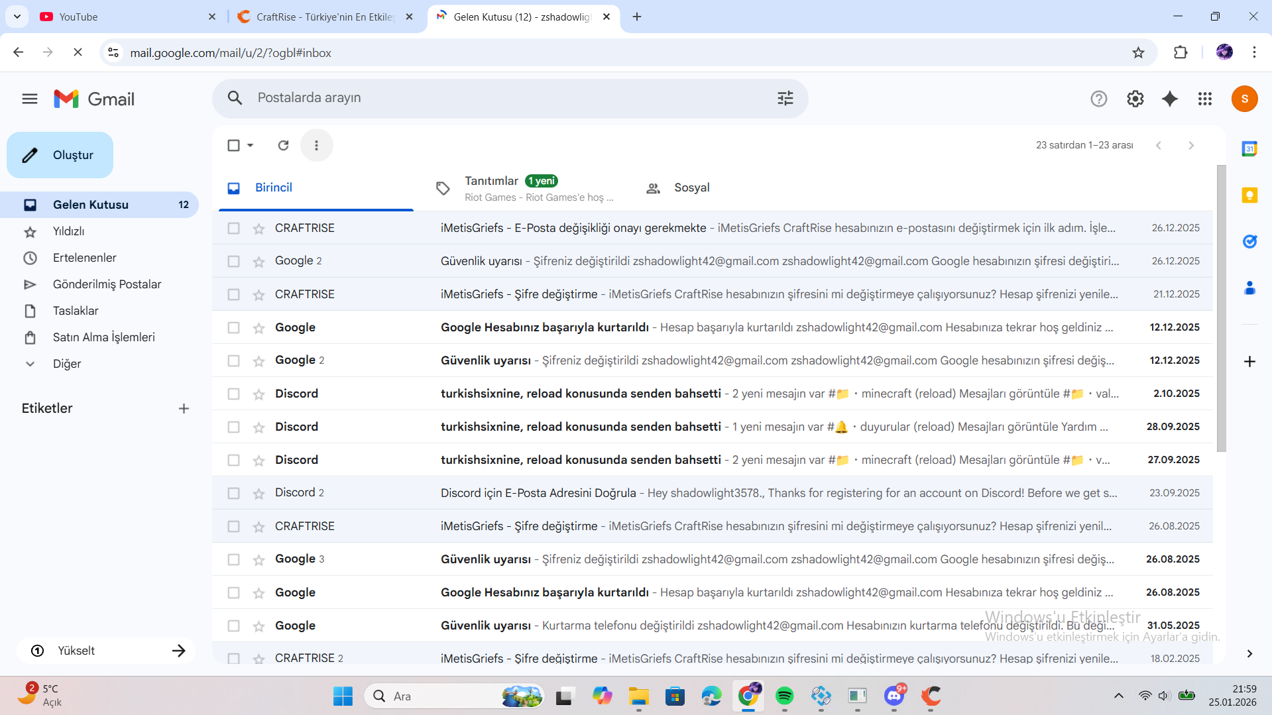
Task: Click the search magnifier icon in Gmail
Action: [x=235, y=98]
